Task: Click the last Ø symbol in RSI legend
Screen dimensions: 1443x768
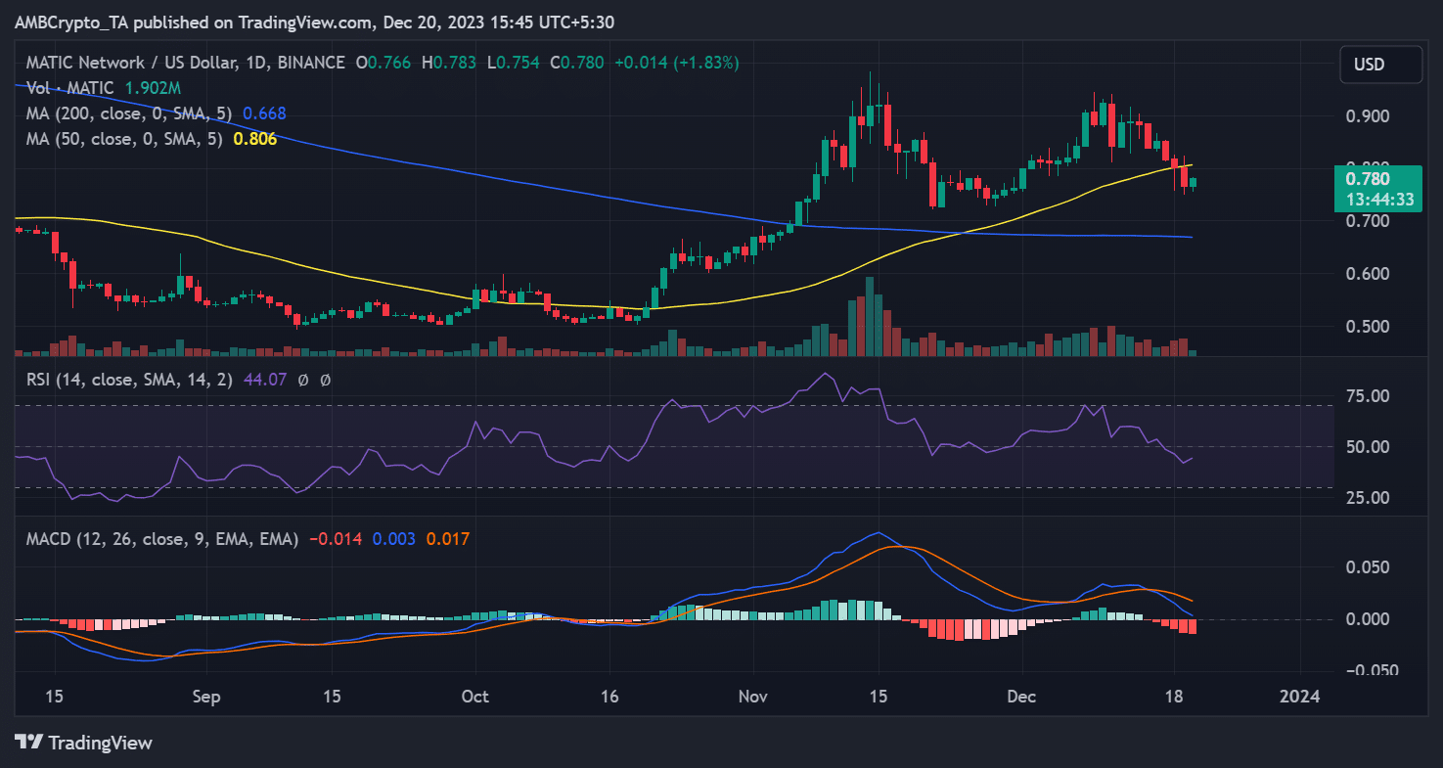Action: 325,380
